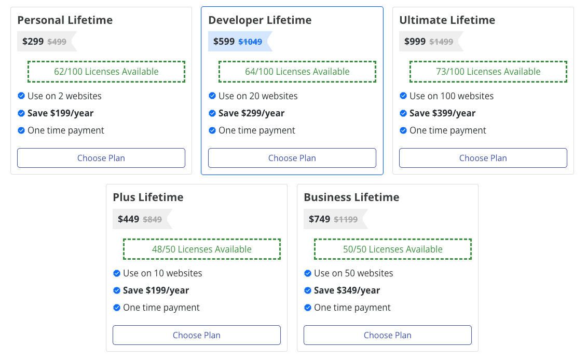
Task: Click the check icon next to 'Save $349/year' in Business Lifetime
Action: pos(308,290)
